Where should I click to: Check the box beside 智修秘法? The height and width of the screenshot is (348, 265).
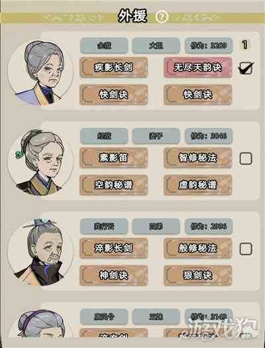(246, 158)
